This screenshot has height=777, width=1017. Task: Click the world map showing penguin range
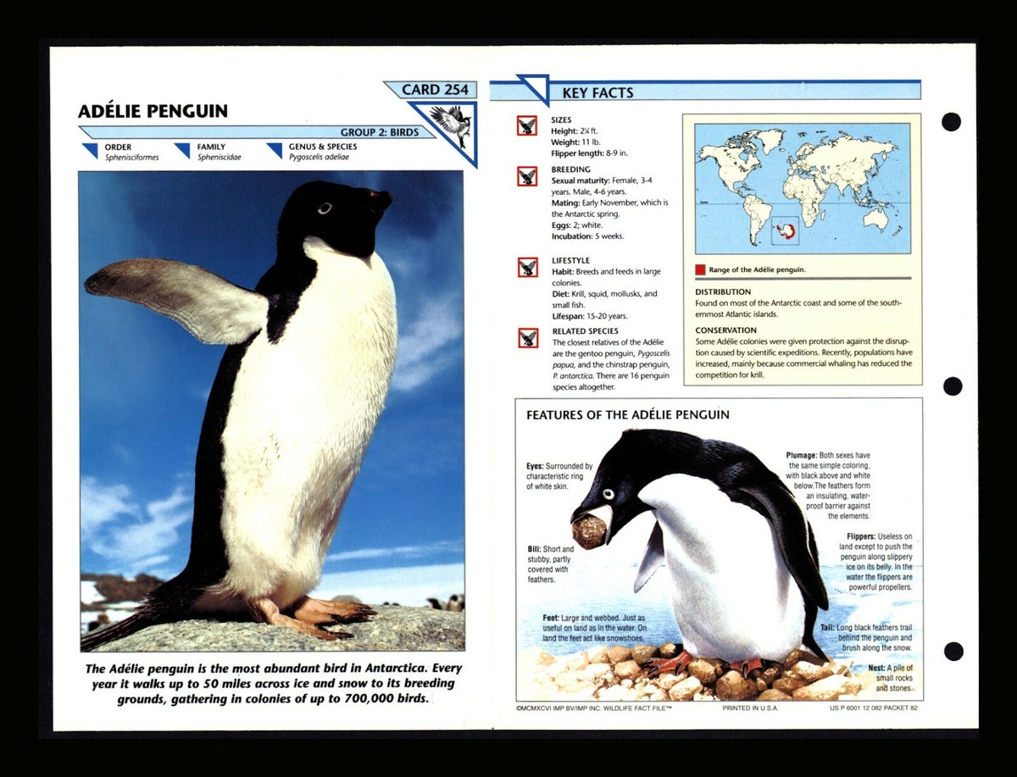(x=801, y=186)
